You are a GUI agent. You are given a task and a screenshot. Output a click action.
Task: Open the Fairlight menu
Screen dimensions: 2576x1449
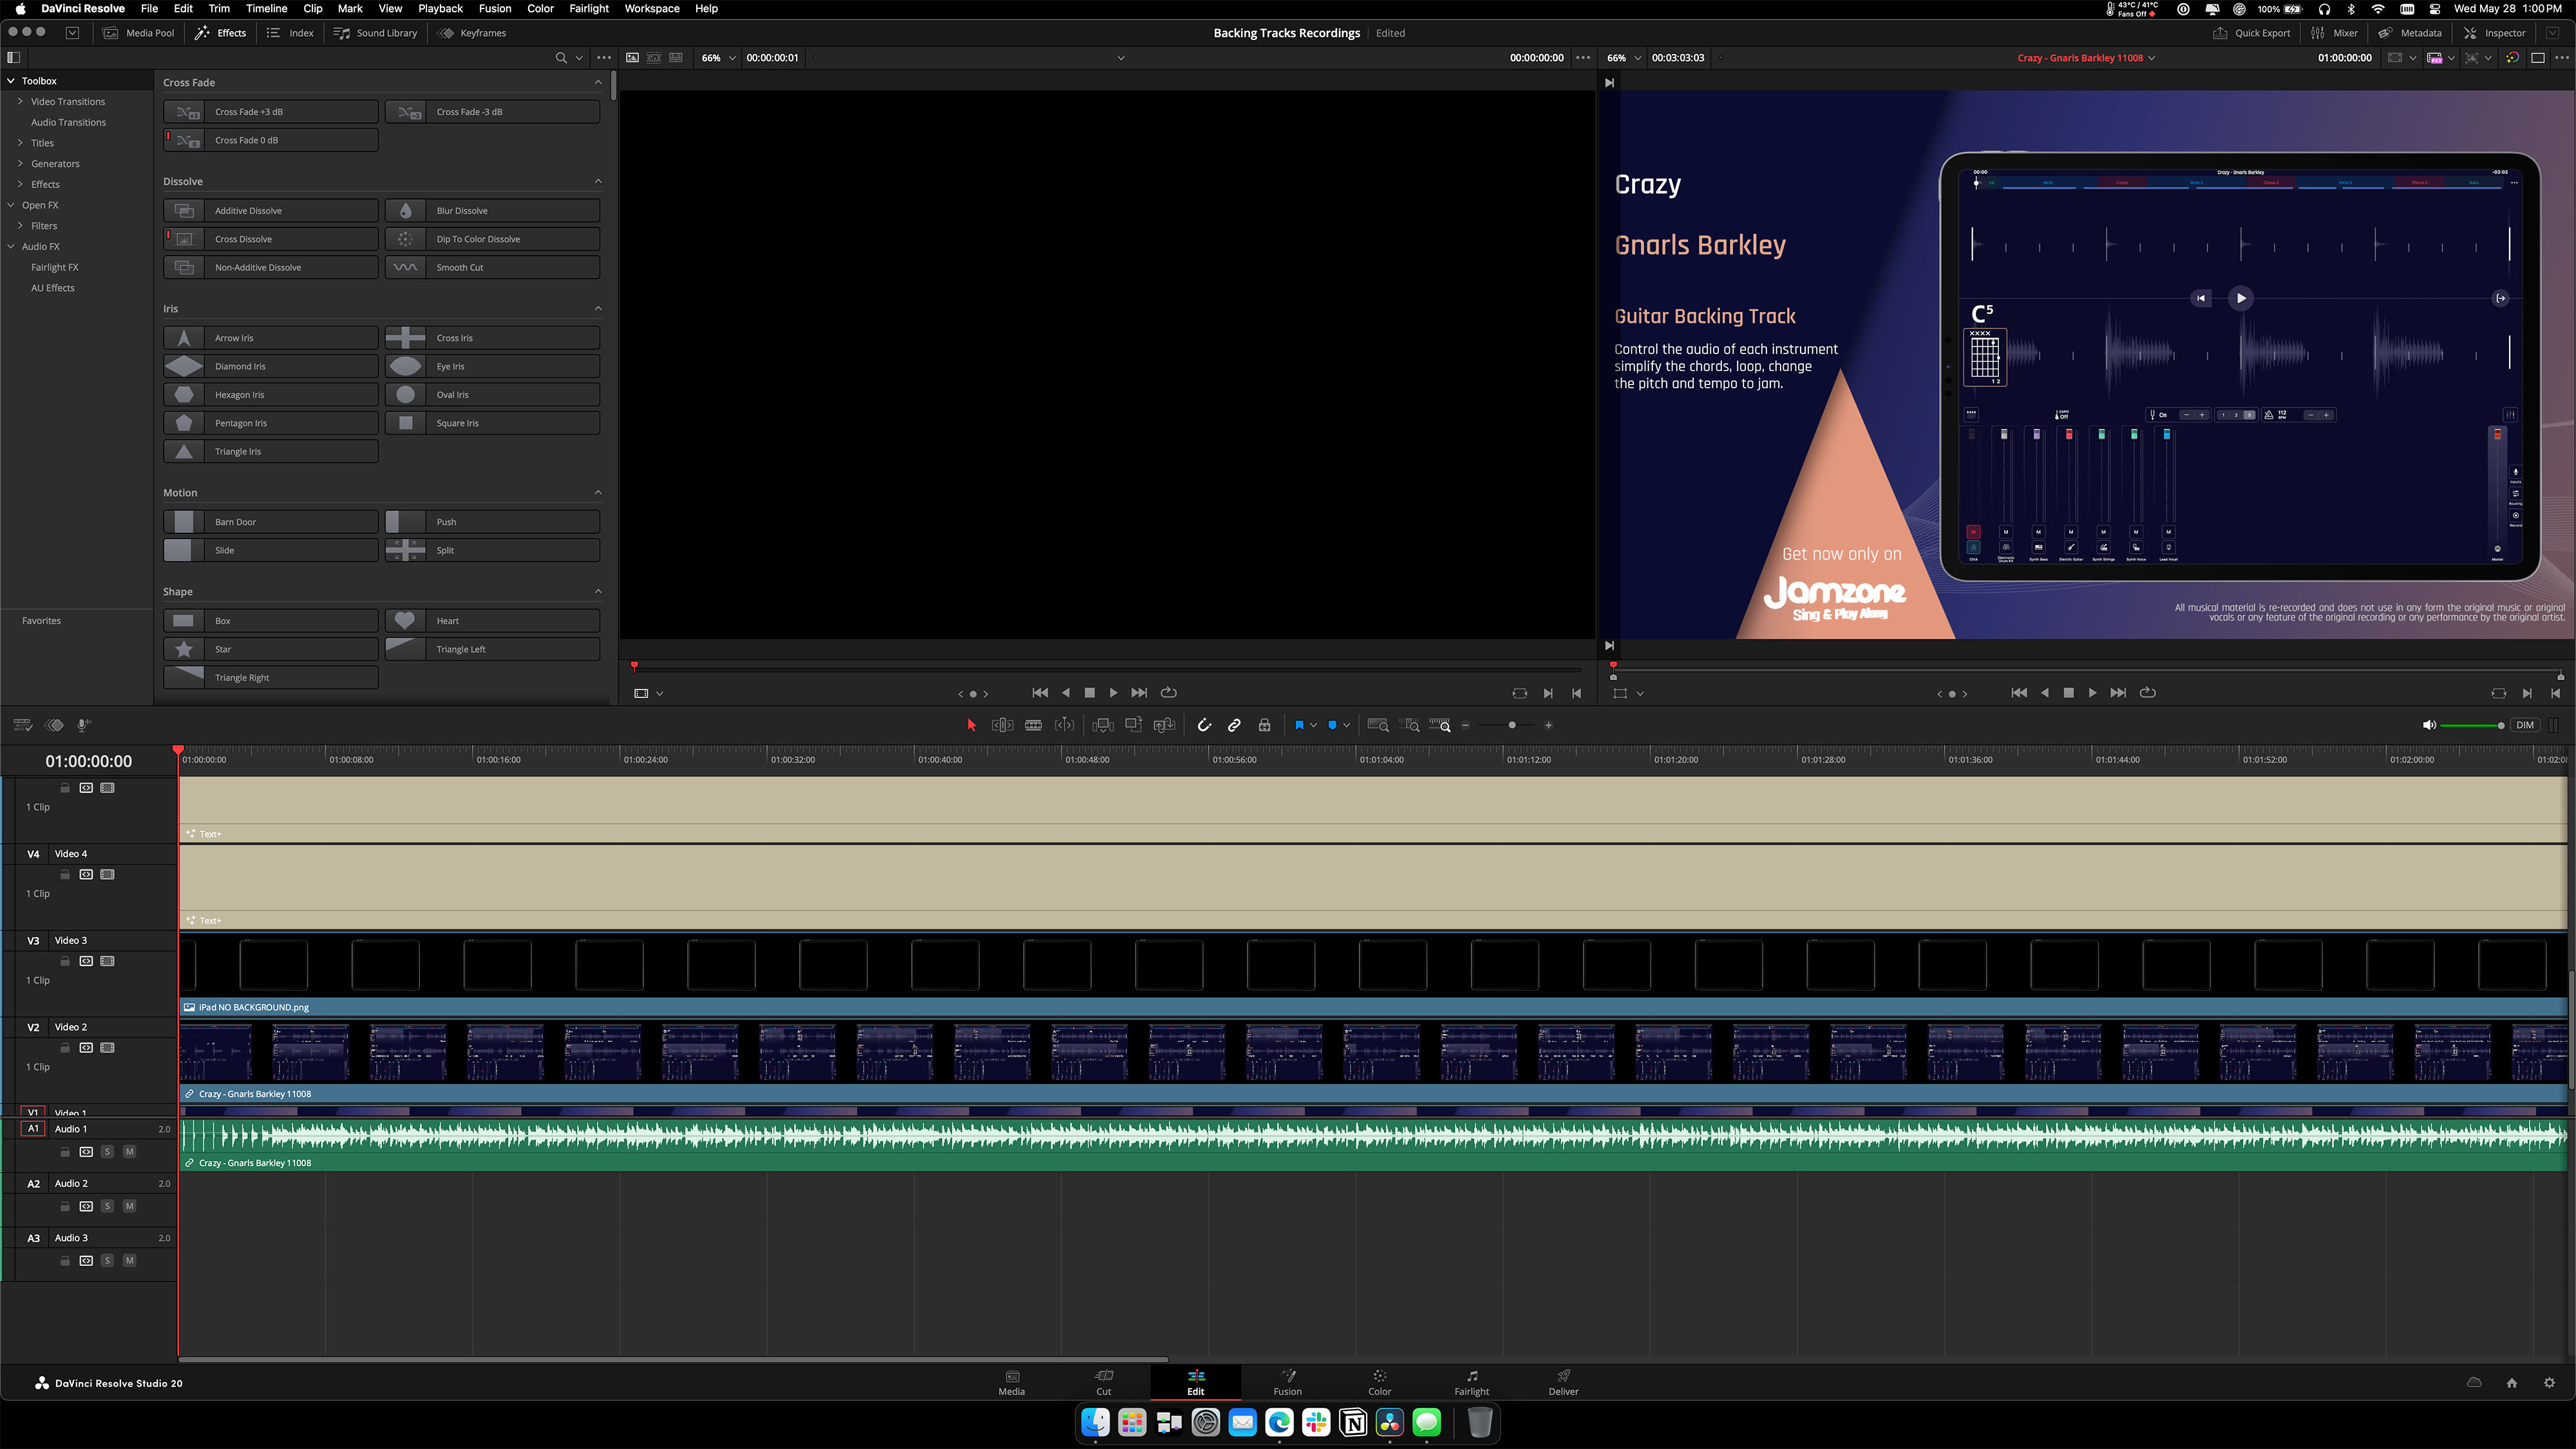point(588,8)
